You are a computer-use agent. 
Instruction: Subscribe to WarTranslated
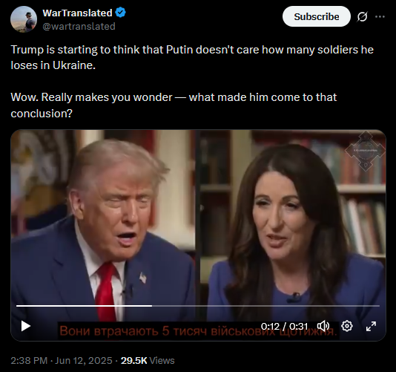tap(317, 16)
